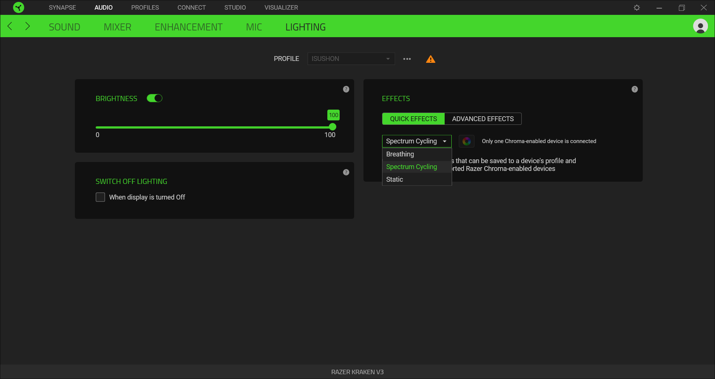Viewport: 715px width, 379px height.
Task: Select the Static effect option
Action: [417, 179]
